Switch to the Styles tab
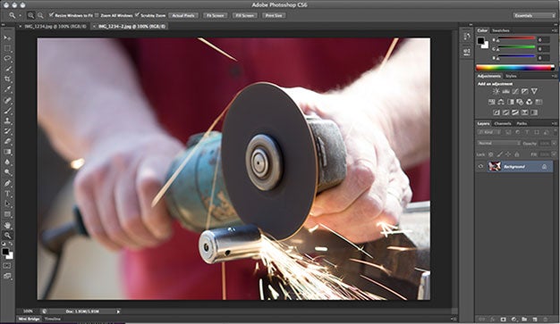 click(511, 76)
